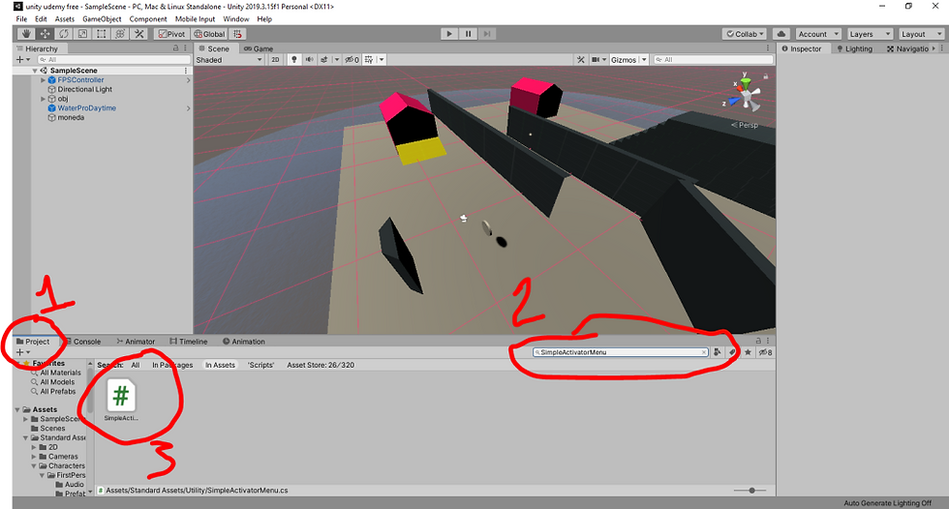
Task: Open the Layout dropdown
Action: [921, 34]
